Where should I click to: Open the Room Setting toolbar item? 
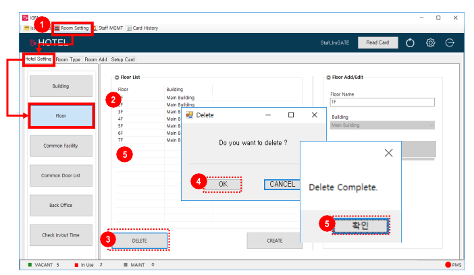[72, 28]
